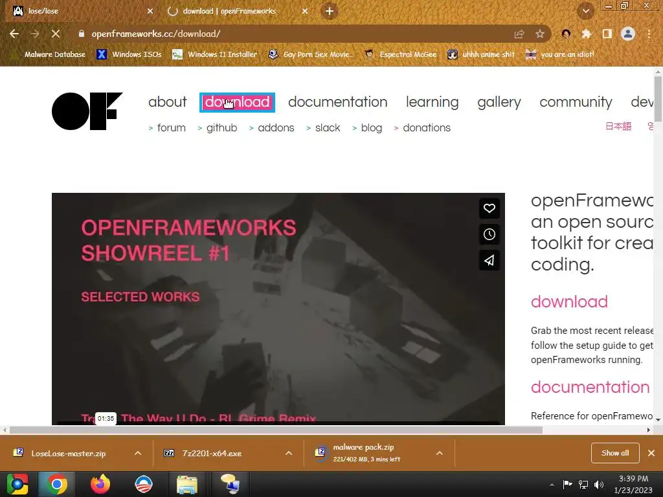Open Firefox from the taskbar
663x497 pixels.
click(100, 484)
